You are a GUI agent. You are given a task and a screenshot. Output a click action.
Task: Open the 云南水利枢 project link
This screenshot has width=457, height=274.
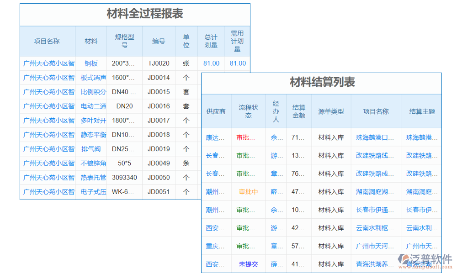pos(375,228)
